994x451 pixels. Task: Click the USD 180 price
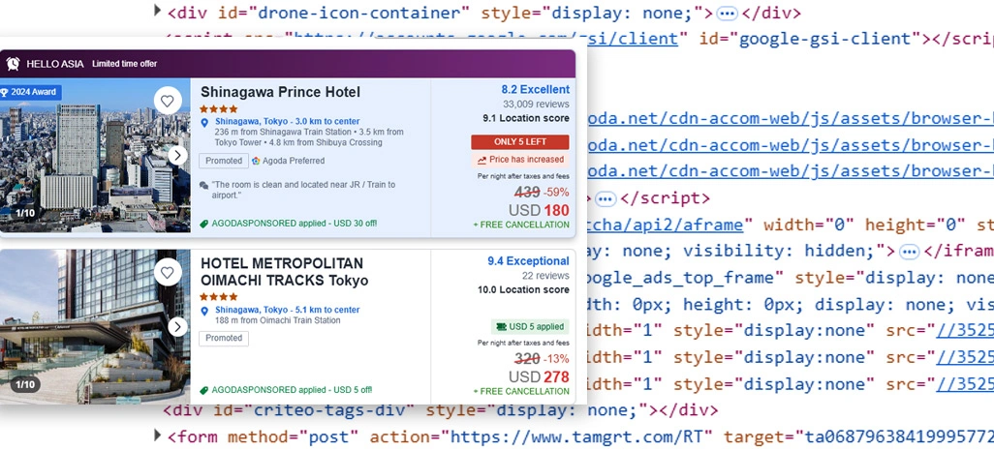[539, 210]
